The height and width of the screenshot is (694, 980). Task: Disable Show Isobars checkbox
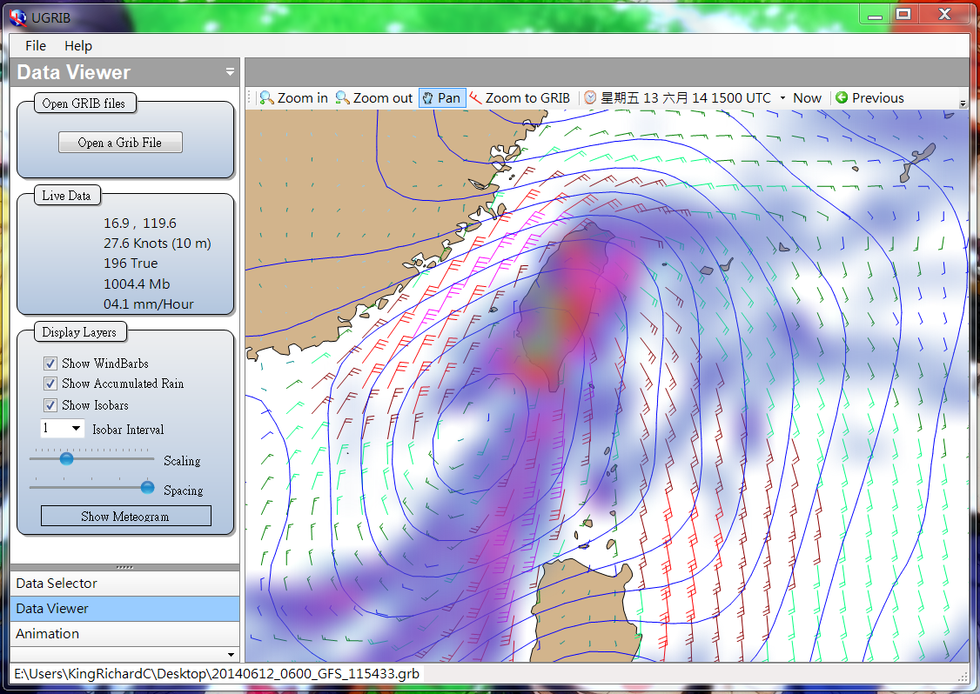coord(50,405)
